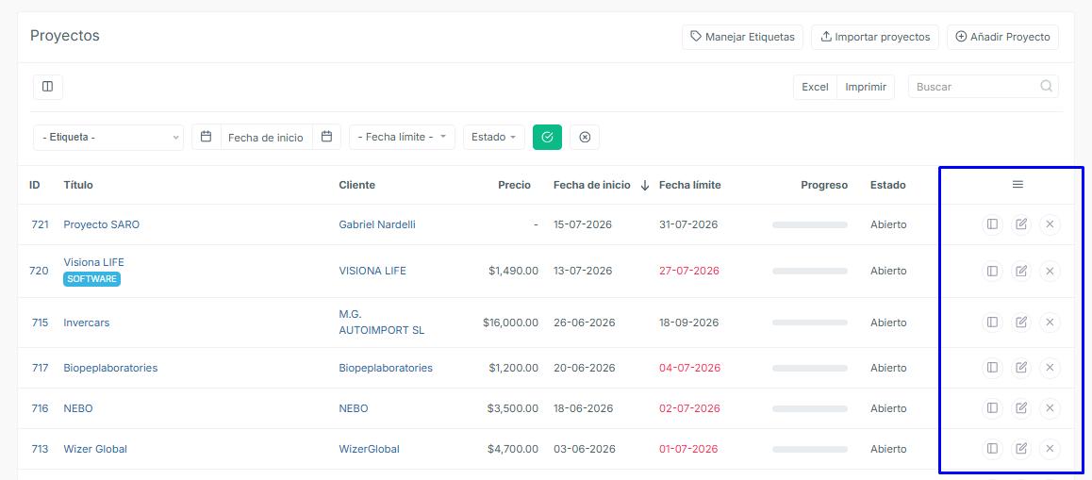Click the green apply filters check button
The width and height of the screenshot is (1092, 480).
click(x=547, y=138)
